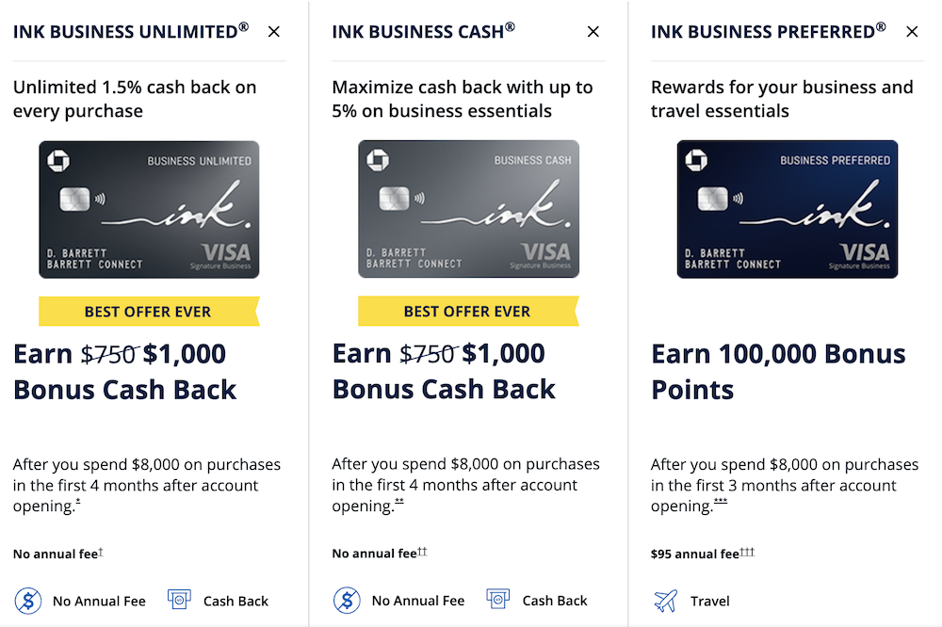Image resolution: width=942 pixels, height=627 pixels.
Task: Click the Best Offer Ever banner under Unlimited card
Action: pyautogui.click(x=149, y=311)
